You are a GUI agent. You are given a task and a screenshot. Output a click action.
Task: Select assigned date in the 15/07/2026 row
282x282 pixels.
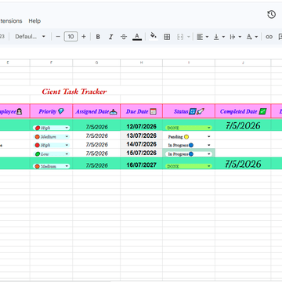click(x=96, y=154)
